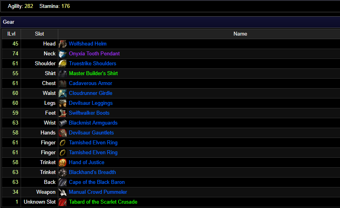Click the Onyxia Tooth Pendant icon
The width and height of the screenshot is (340, 208).
point(63,54)
